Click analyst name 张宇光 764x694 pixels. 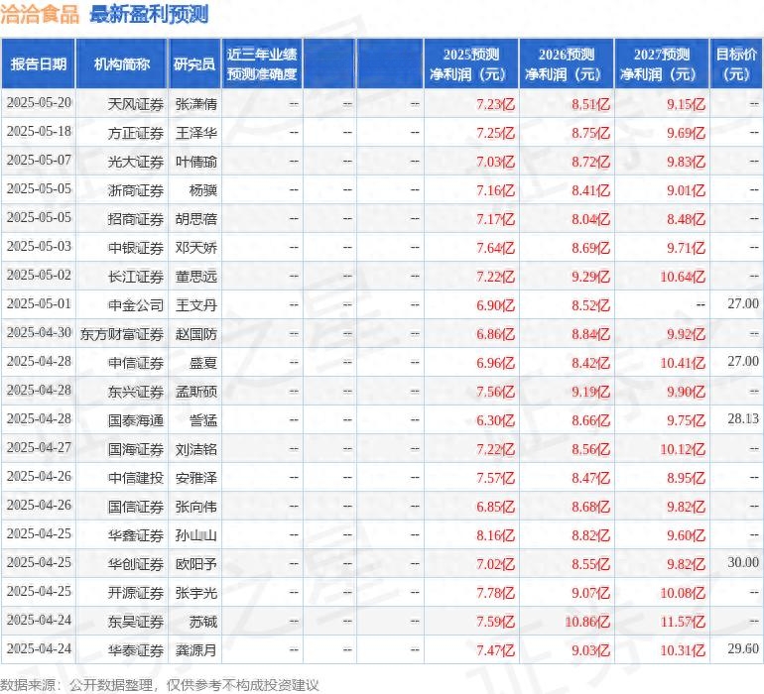tap(195, 593)
